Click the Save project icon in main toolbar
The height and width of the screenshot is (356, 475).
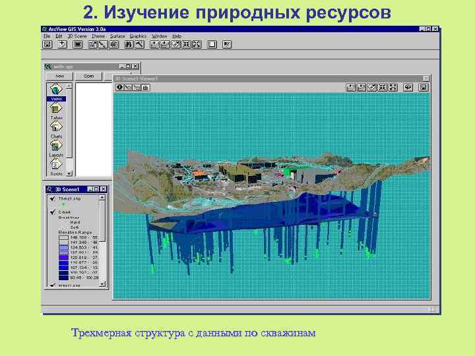click(x=47, y=45)
